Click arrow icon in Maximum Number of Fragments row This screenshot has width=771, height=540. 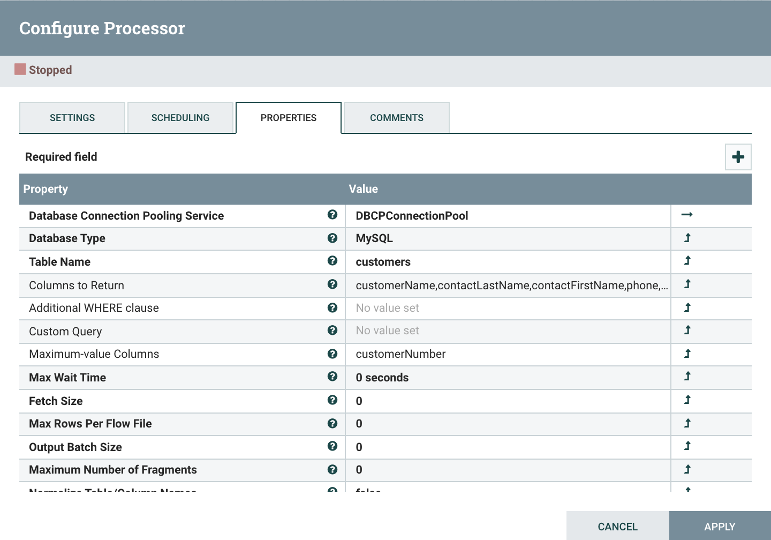(687, 469)
